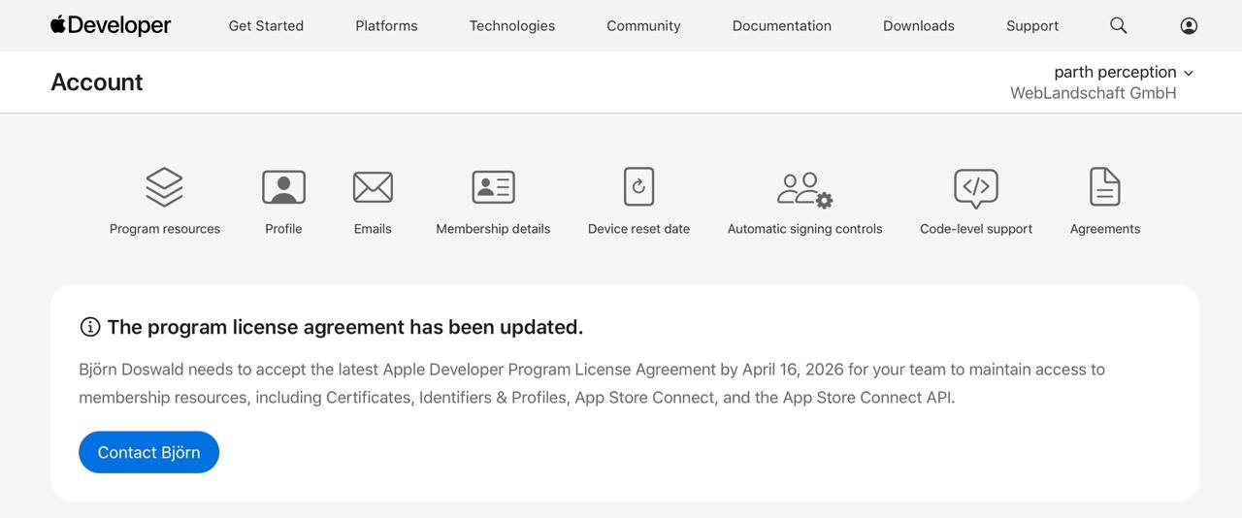Select the Membership details card icon
The image size is (1242, 518).
click(493, 187)
